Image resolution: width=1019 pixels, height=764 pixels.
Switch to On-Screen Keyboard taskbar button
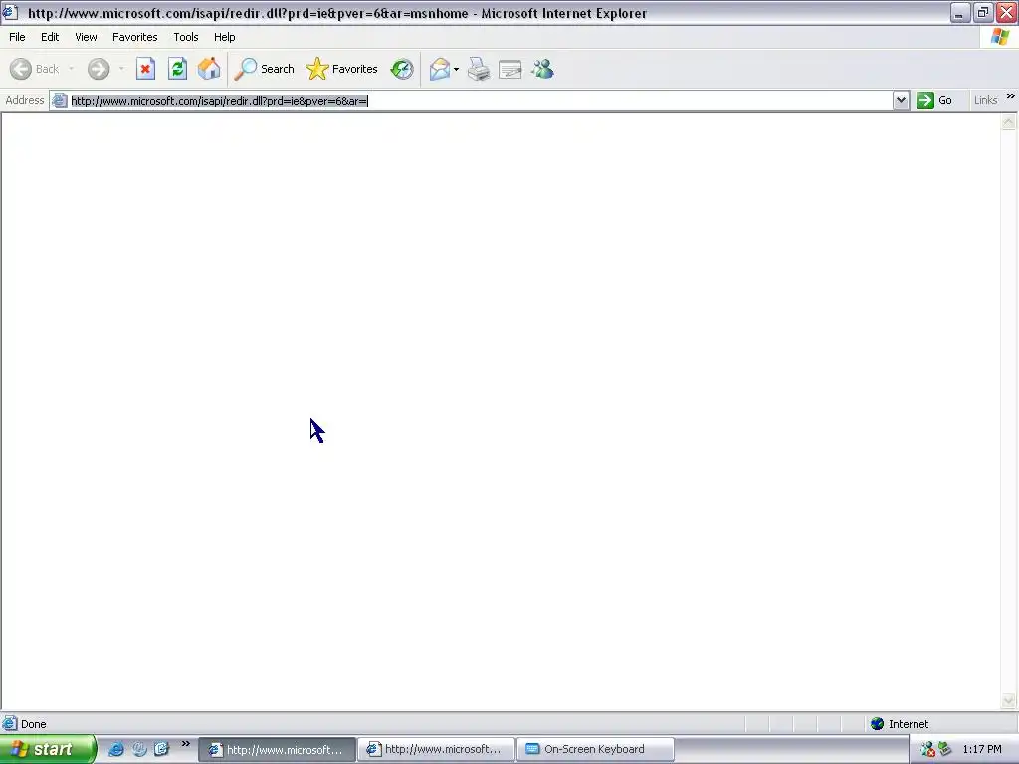tap(595, 750)
